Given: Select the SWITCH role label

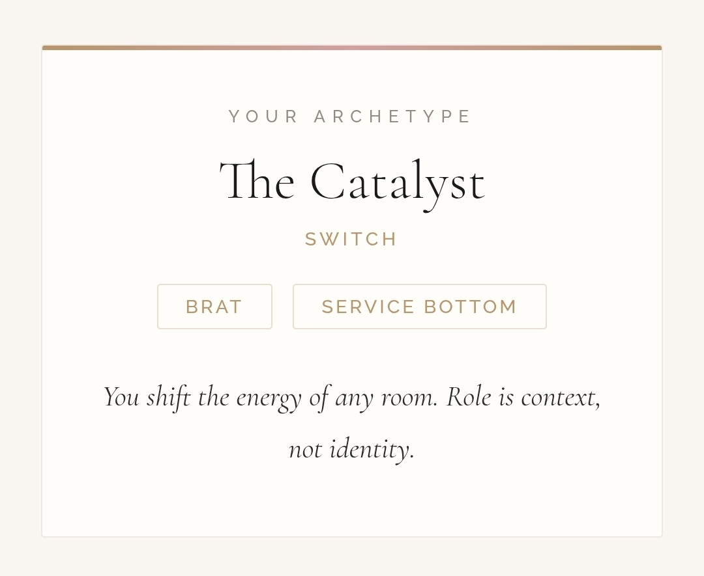Looking at the screenshot, I should (351, 240).
